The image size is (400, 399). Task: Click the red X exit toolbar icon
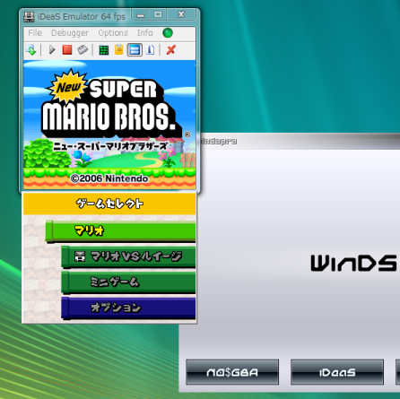click(x=170, y=50)
